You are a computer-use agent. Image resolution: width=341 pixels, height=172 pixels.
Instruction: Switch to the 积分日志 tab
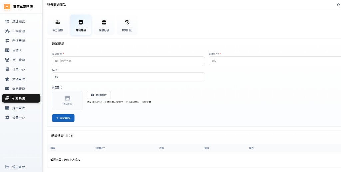click(x=127, y=25)
